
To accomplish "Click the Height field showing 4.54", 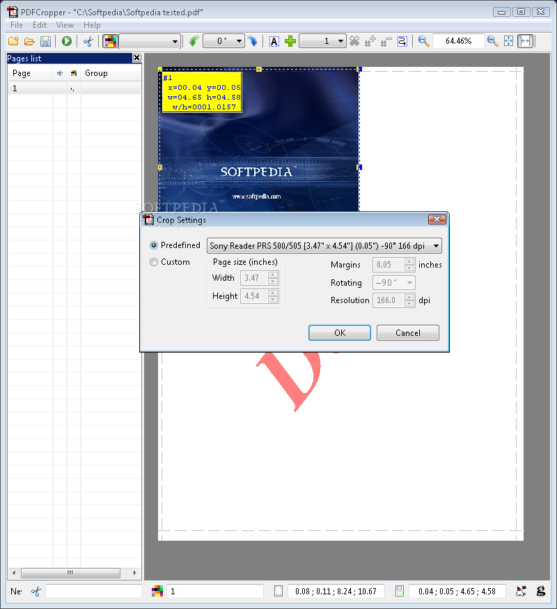I will tap(254, 296).
